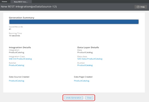
Task: Open the Help button
Action: tap(141, 7)
